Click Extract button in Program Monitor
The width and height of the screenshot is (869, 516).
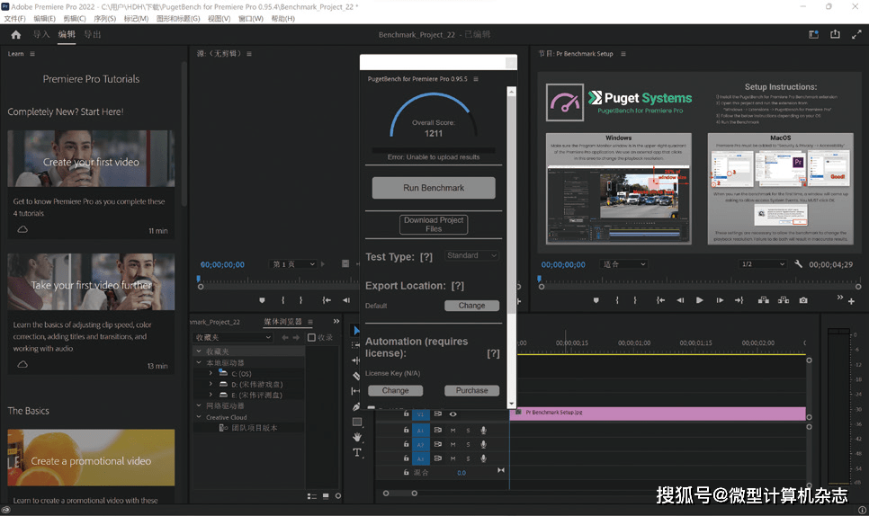[784, 300]
